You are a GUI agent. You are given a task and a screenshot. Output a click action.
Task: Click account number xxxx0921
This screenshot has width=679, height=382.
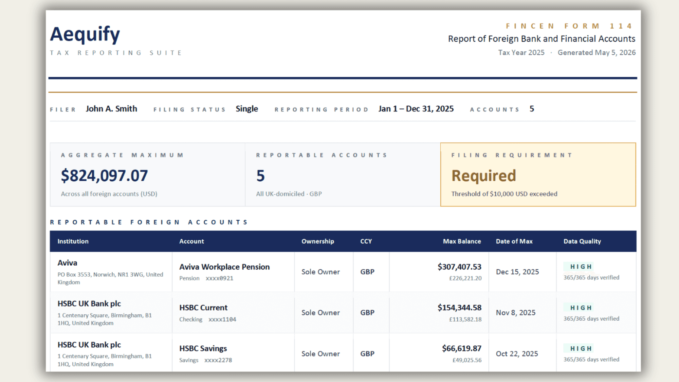pos(219,278)
